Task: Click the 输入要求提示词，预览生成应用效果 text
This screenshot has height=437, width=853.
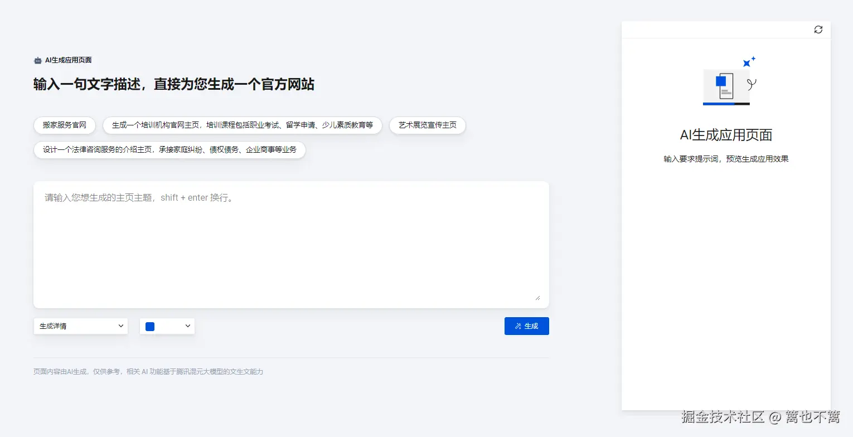Action: pos(726,159)
